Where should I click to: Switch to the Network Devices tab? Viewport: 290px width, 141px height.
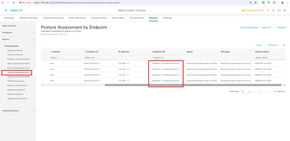click(x=29, y=18)
